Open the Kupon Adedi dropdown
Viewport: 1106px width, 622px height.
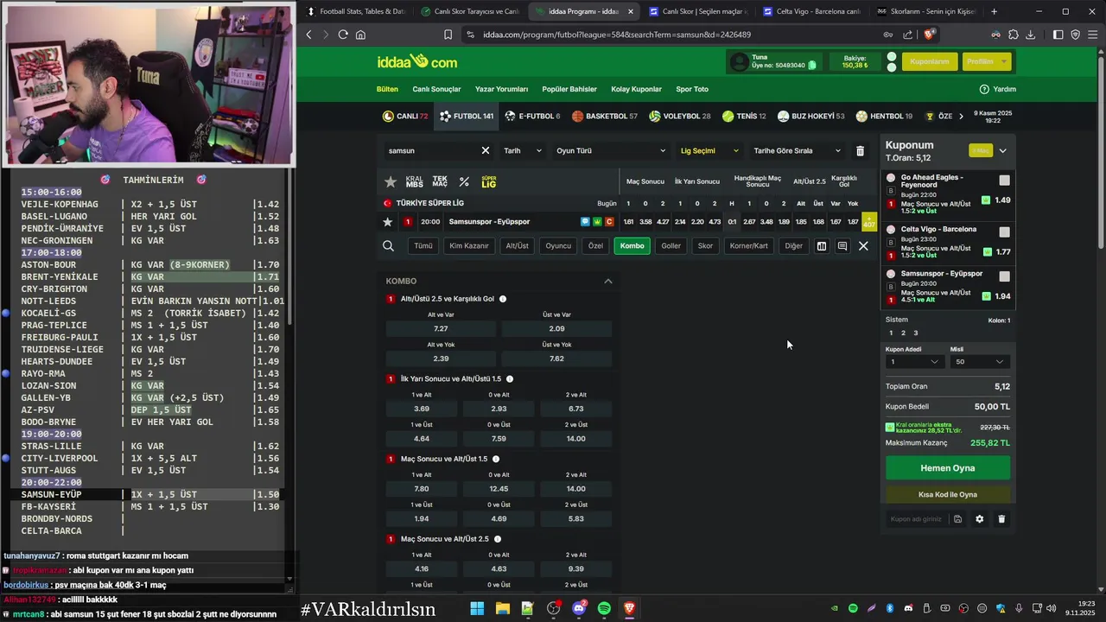[914, 362]
